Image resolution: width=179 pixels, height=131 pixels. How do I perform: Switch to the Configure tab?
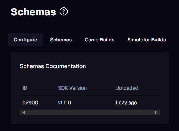point(25,40)
